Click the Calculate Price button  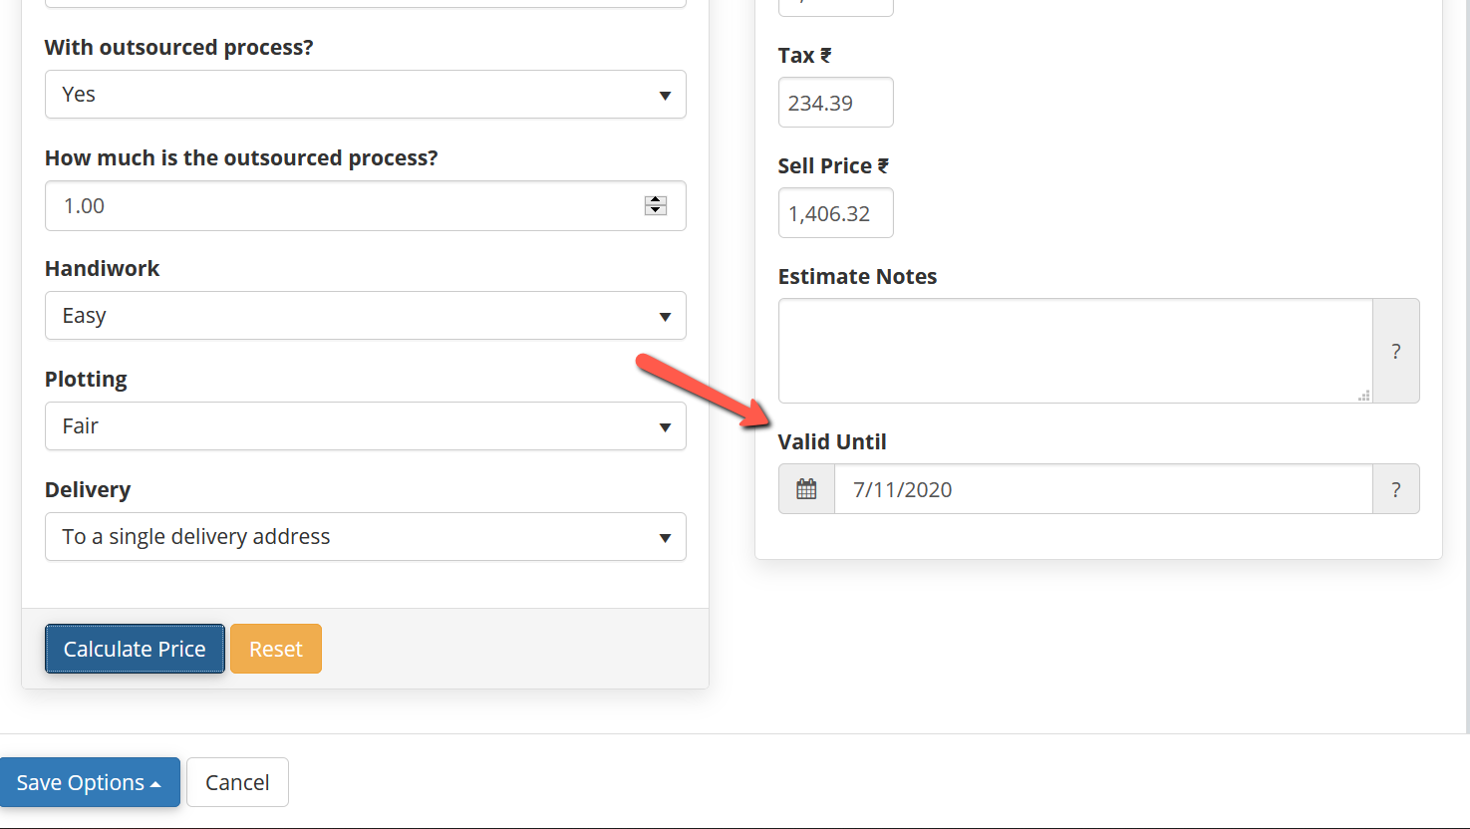tap(135, 649)
